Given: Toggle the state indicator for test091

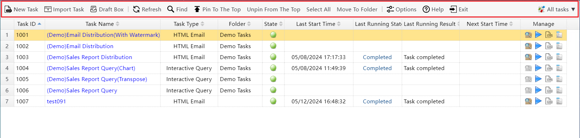Looking at the screenshot, I should [x=273, y=101].
